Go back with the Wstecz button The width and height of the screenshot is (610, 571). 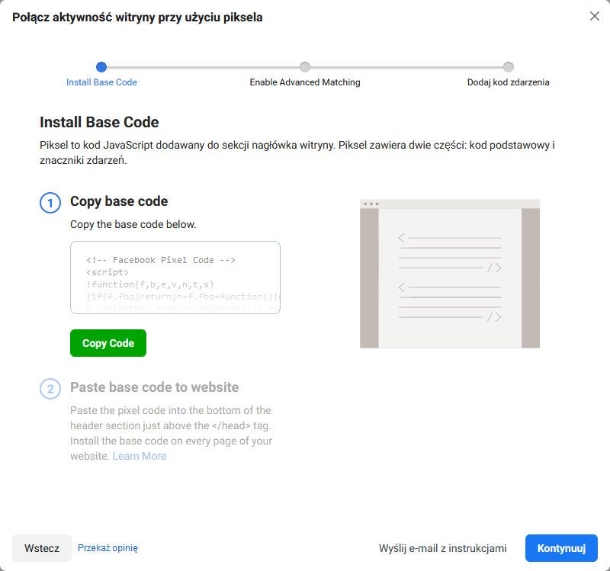[x=42, y=548]
